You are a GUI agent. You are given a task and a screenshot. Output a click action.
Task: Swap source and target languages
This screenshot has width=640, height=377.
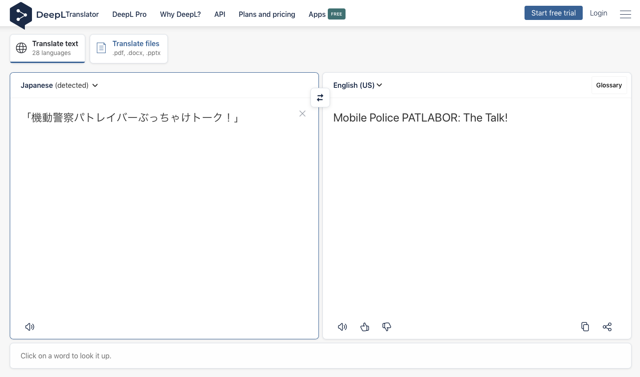point(320,98)
